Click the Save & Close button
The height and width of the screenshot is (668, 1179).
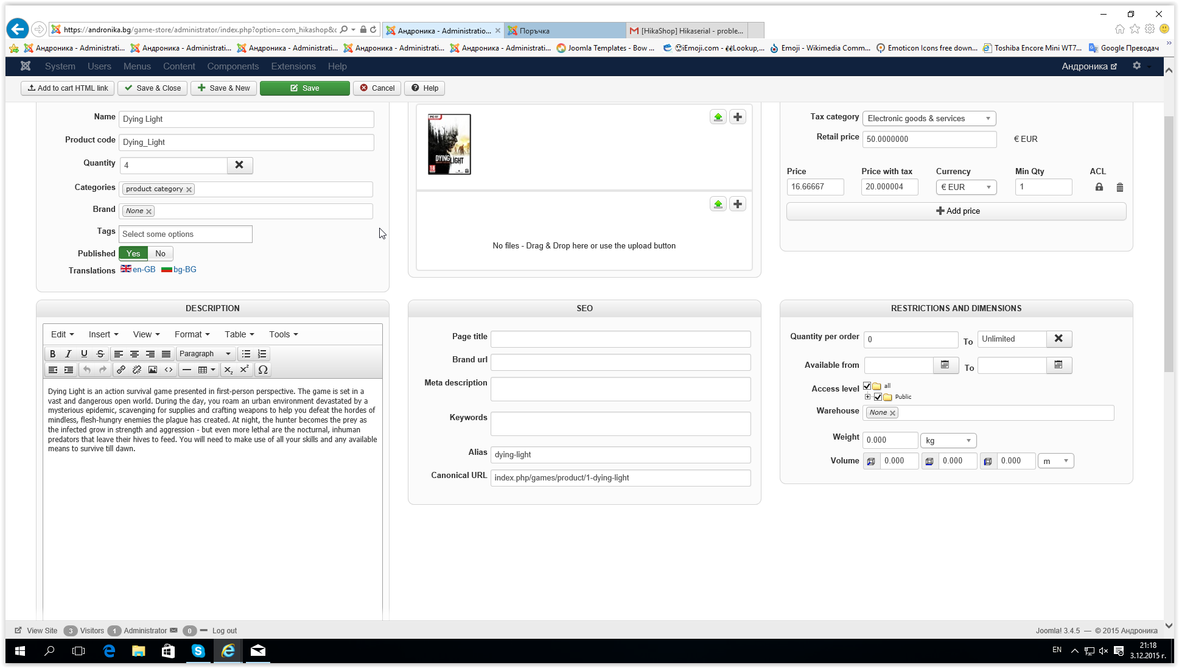[153, 88]
